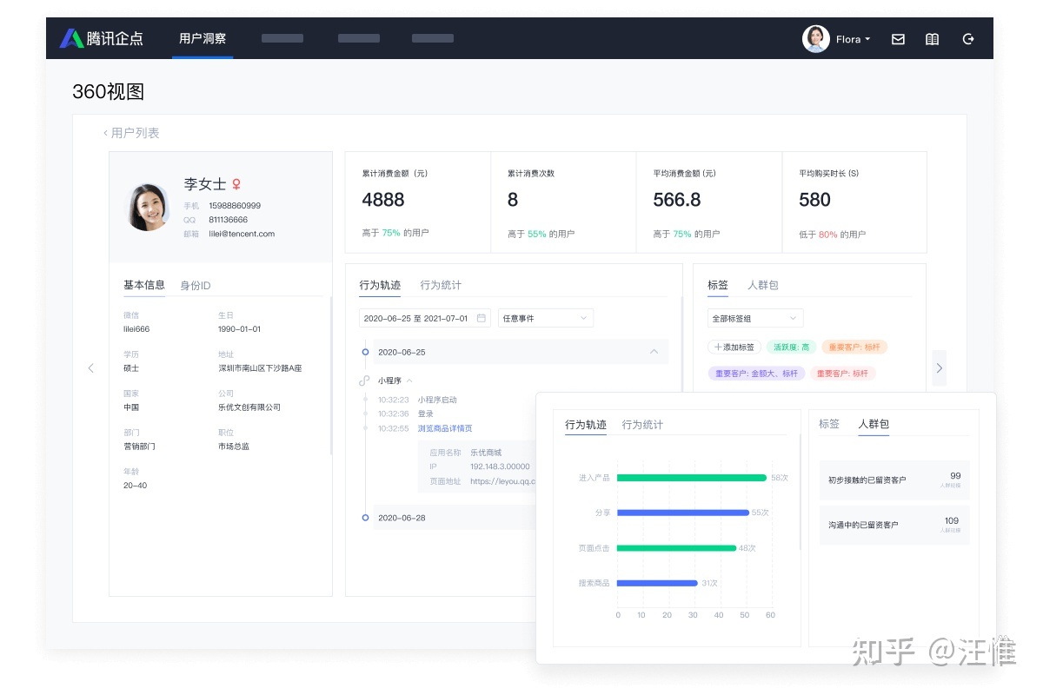The width and height of the screenshot is (1043, 695).
Task: Click the knowledge book icon in top bar
Action: 932,38
